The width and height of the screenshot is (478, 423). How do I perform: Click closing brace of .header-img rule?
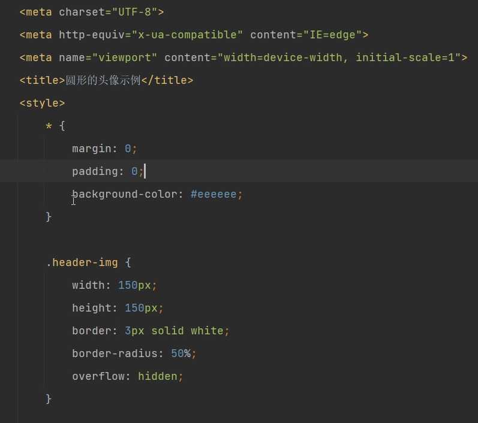(x=49, y=399)
